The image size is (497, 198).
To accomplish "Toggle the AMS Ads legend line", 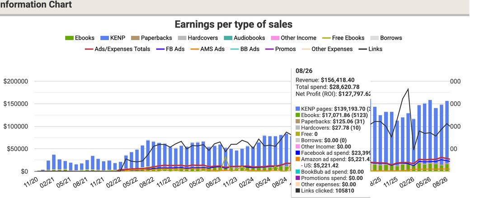I will pos(207,49).
